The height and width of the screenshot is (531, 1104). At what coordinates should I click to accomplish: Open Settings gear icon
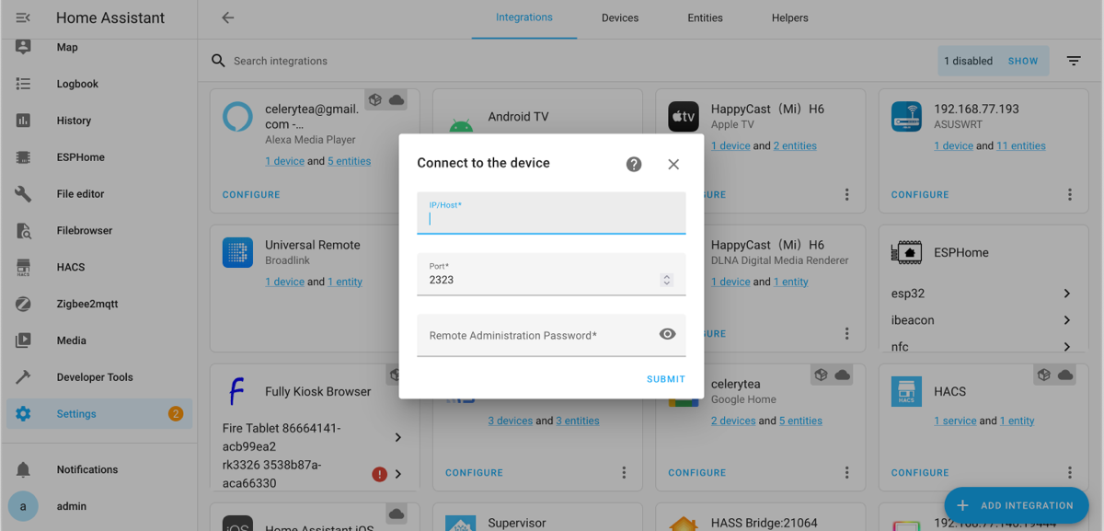tap(23, 414)
